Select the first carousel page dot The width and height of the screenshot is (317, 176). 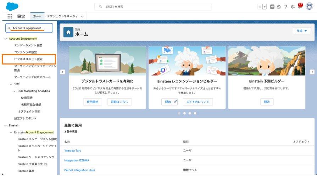[x=179, y=113]
